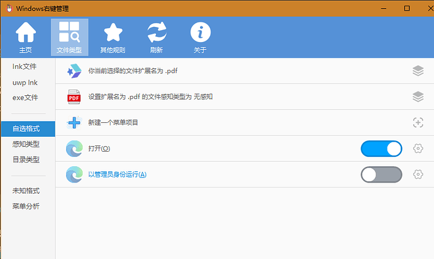Select 目录类型 in the sidebar
This screenshot has width=434, height=259.
tap(26, 159)
